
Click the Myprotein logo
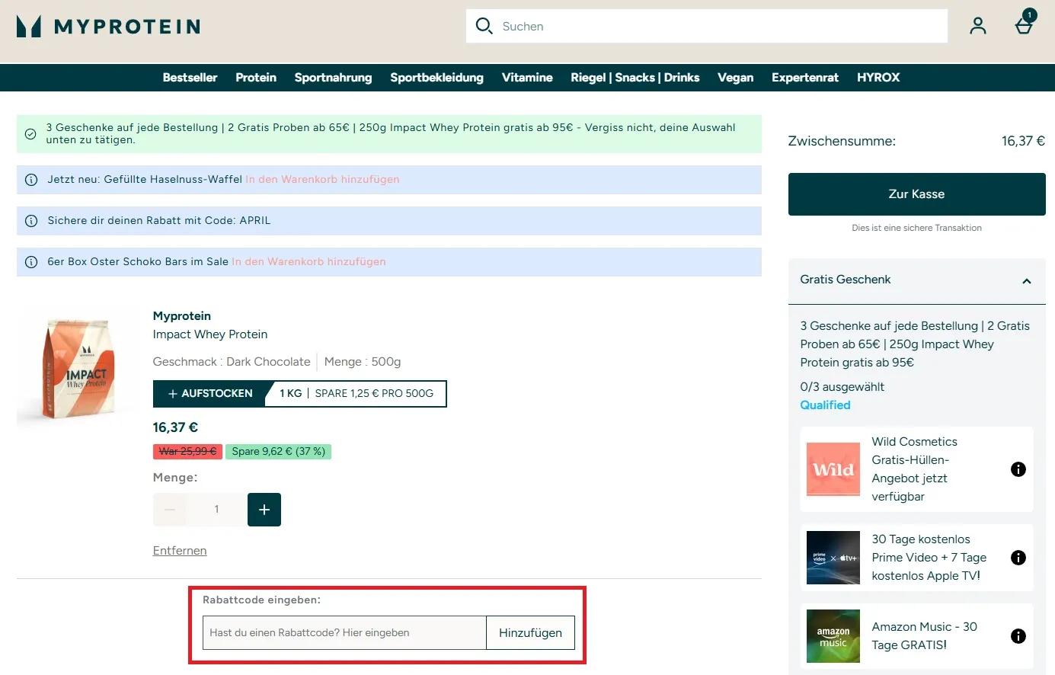click(108, 27)
